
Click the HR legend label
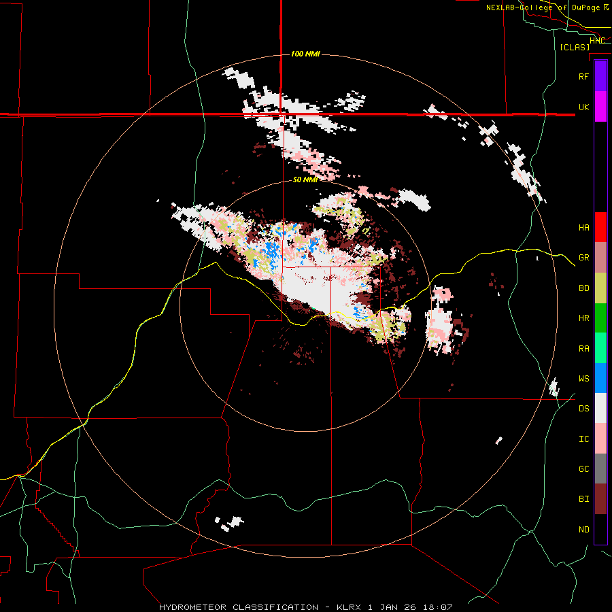click(x=583, y=318)
